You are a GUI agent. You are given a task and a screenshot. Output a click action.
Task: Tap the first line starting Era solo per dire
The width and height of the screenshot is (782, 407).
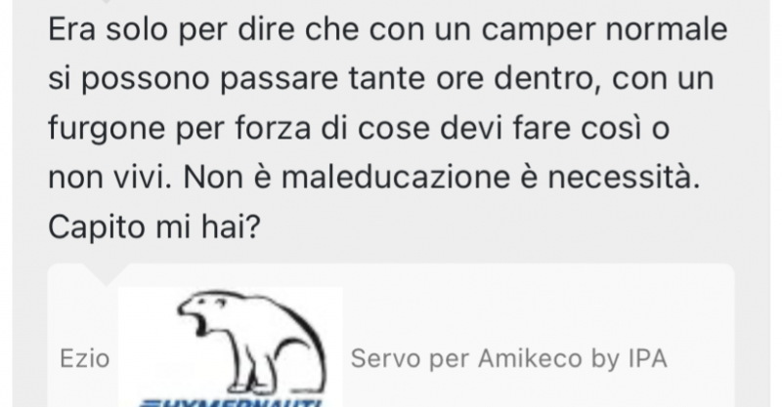click(387, 30)
